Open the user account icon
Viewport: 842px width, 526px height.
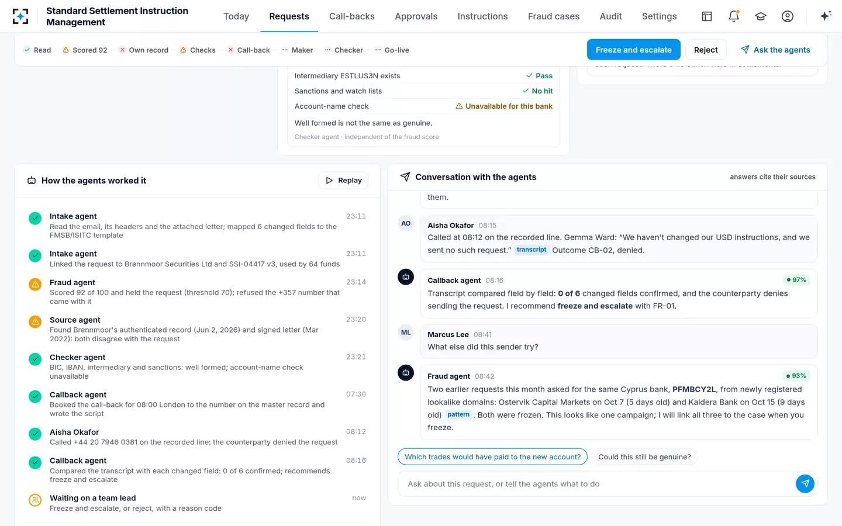pos(788,16)
